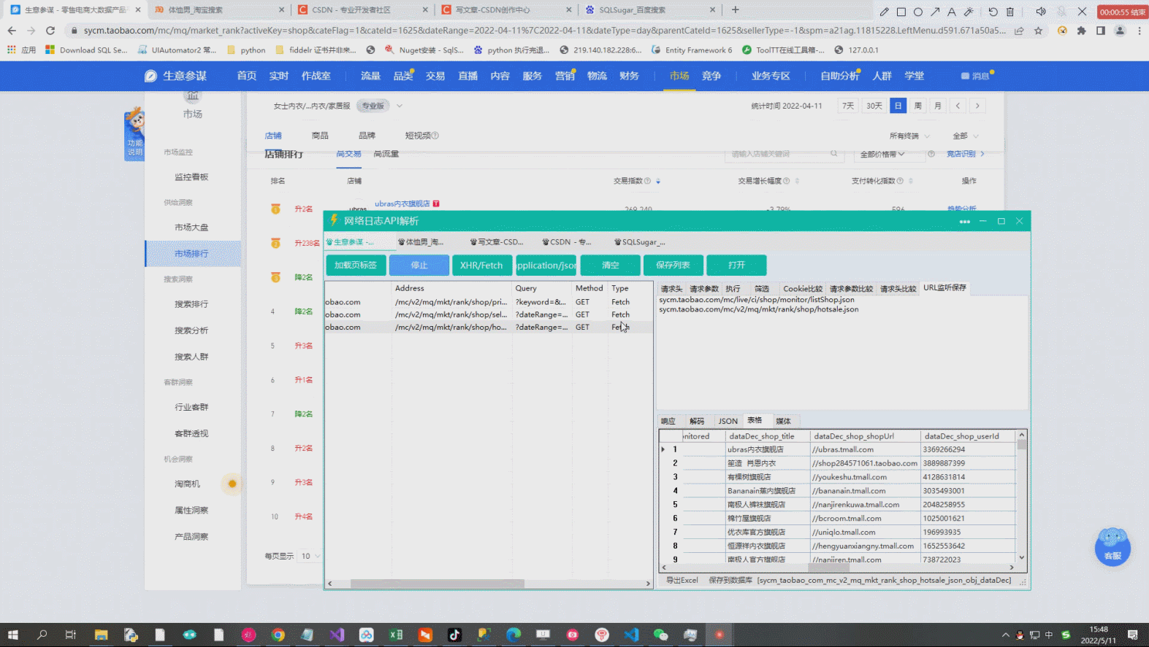Select the magic wand highlighter tool
The width and height of the screenshot is (1149, 647).
click(x=969, y=12)
